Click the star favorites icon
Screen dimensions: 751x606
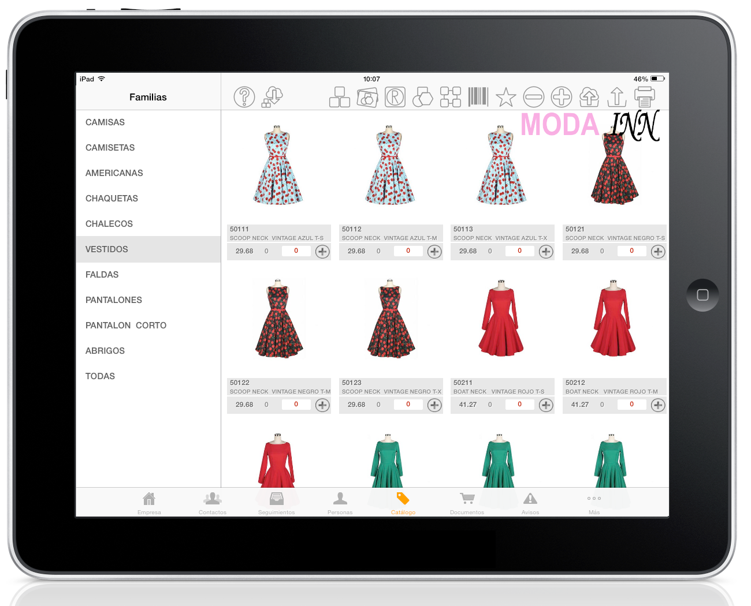click(505, 97)
